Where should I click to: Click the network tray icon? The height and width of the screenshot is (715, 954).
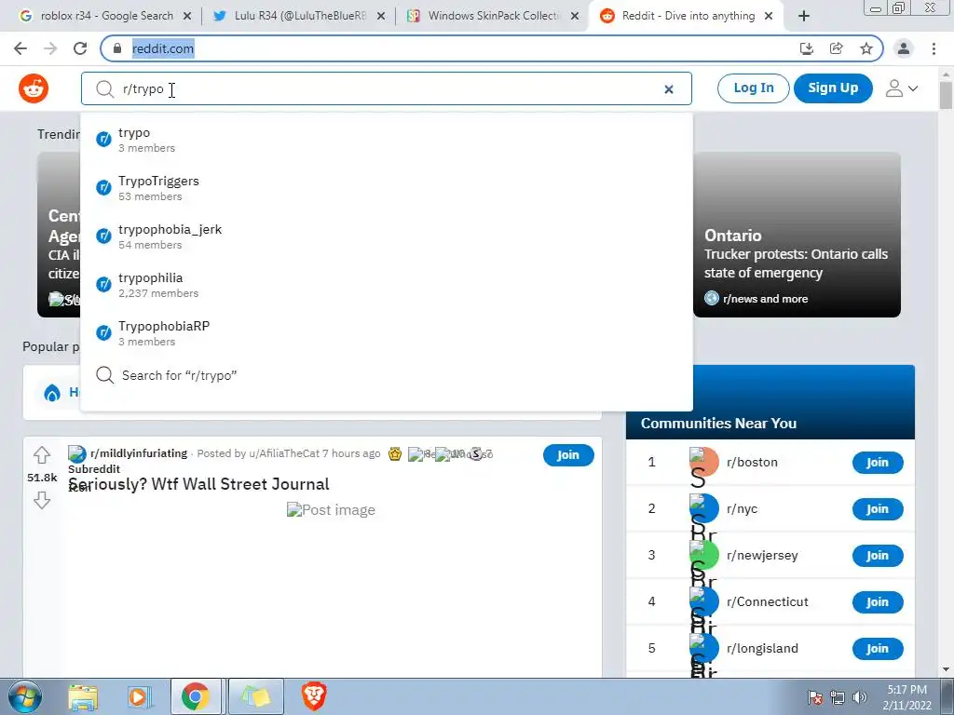[838, 697]
